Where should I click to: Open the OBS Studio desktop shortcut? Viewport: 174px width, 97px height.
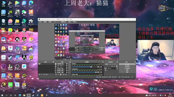tap(17, 67)
